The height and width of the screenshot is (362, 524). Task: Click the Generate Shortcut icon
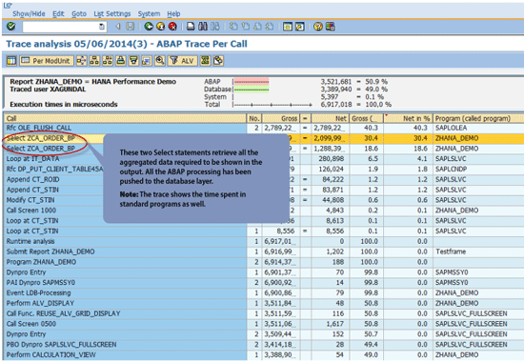pyautogui.click(x=300, y=27)
